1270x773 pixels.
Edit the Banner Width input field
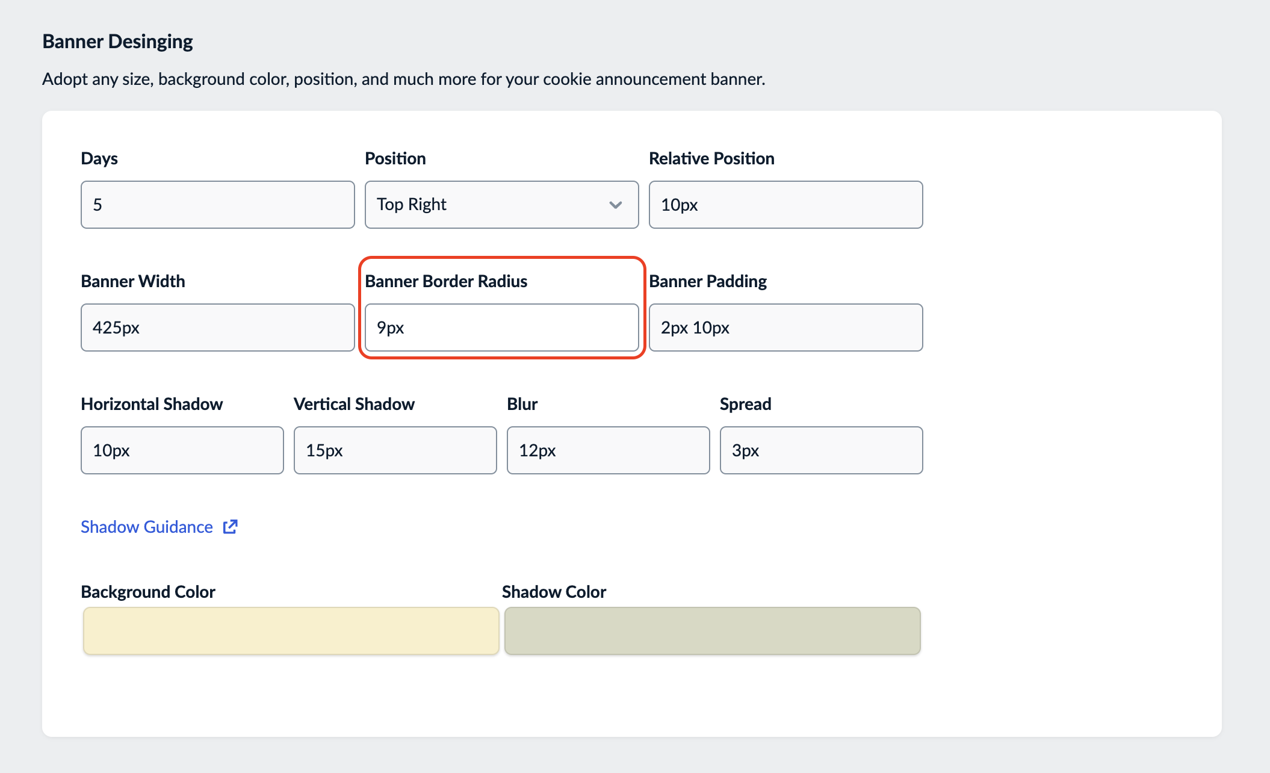click(215, 327)
